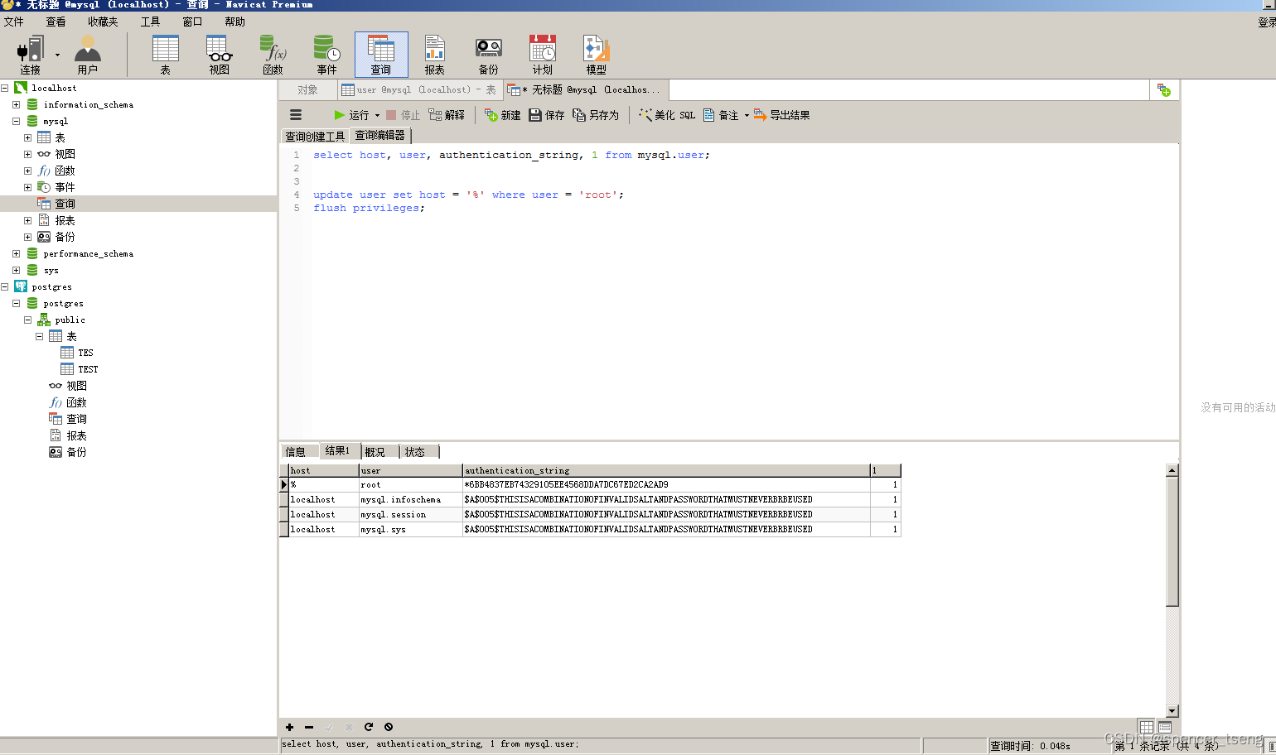Open the Backup (备份) tool
Viewport: 1276px width, 755px height.
coord(488,53)
